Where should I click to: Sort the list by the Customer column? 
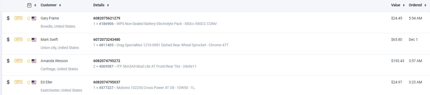[51, 5]
